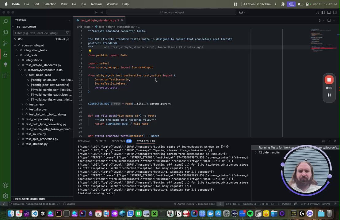The width and height of the screenshot is (340, 220).
Task: Stop the screen recording
Action: pyautogui.click(x=329, y=80)
